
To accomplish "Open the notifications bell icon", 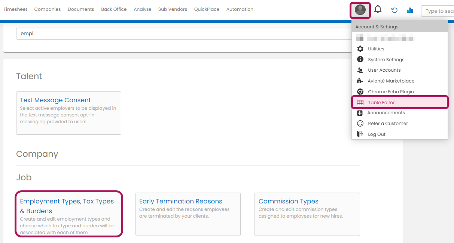I will pyautogui.click(x=378, y=10).
